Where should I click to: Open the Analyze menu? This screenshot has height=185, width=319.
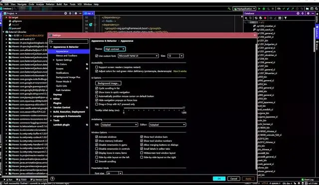click(x=40, y=4)
